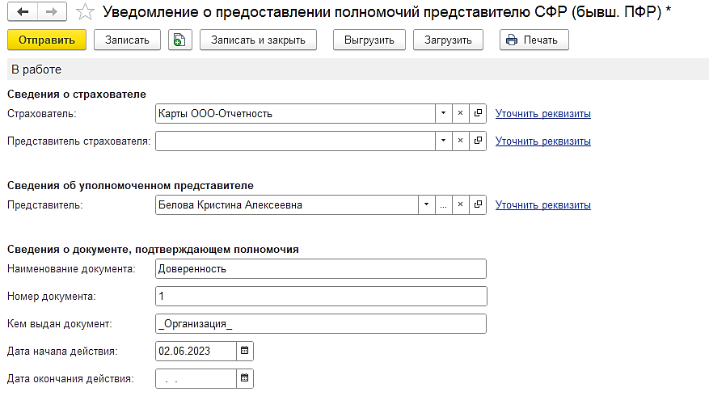
Task: Open the Страхователь record via open icon
Action: coord(478,114)
